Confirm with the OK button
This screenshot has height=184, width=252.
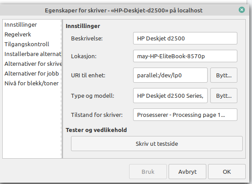pos(227,172)
